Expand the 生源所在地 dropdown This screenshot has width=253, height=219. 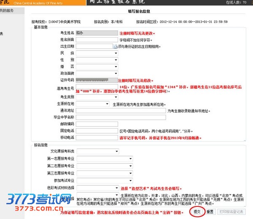(x=92, y=103)
